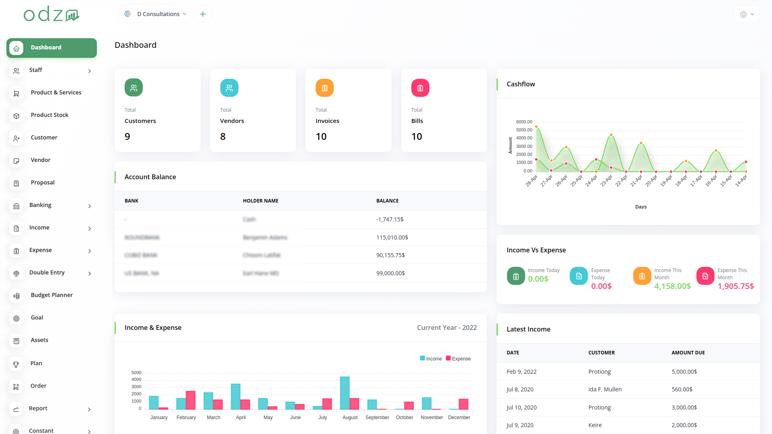
Task: Open the Proposal menu item
Action: click(43, 182)
